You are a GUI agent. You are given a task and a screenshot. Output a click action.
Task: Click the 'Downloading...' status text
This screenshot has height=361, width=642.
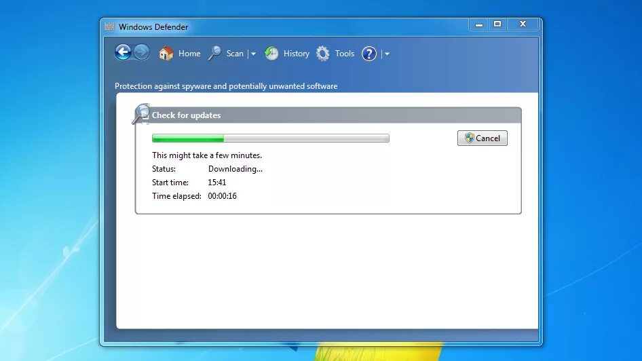(235, 169)
